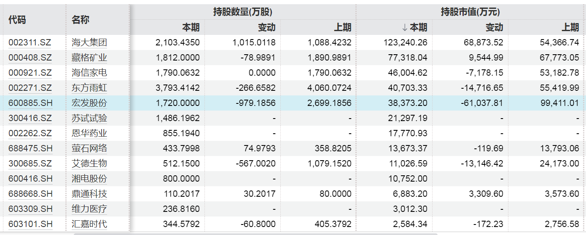Click stock name 藏格矿业

pos(89,58)
